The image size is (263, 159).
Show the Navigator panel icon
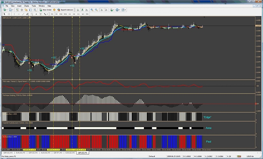[x=26, y=10]
